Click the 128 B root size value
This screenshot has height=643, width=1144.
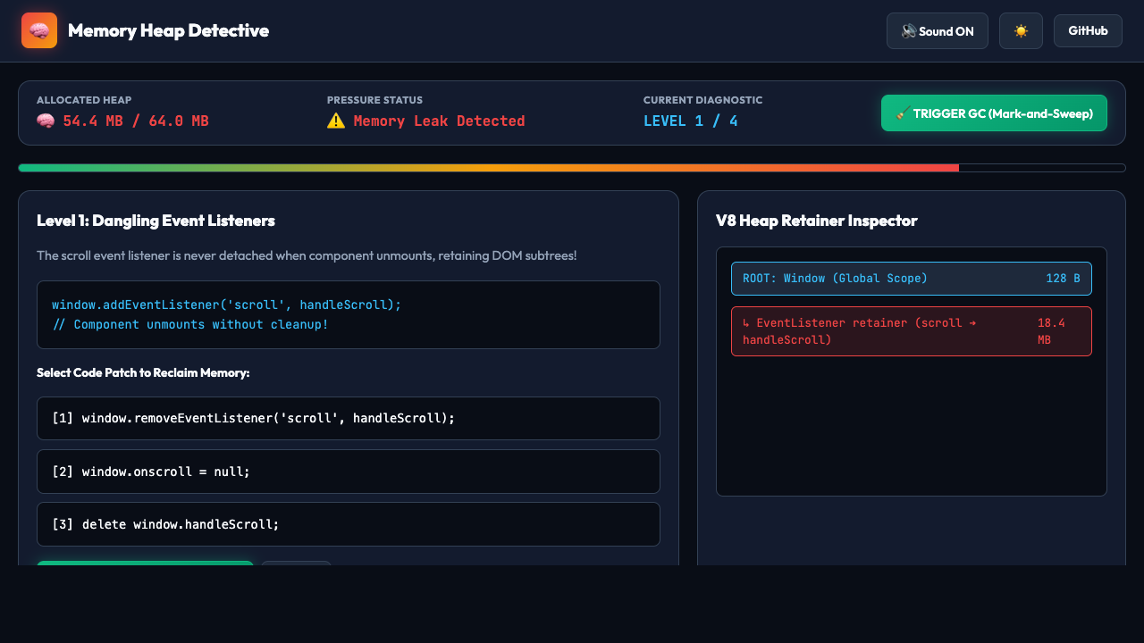tap(1063, 279)
